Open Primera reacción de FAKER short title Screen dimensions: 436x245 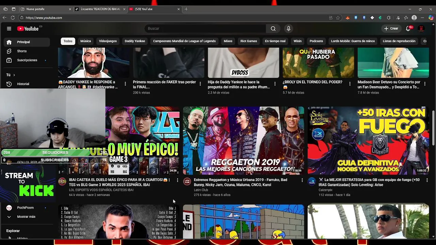[164, 85]
